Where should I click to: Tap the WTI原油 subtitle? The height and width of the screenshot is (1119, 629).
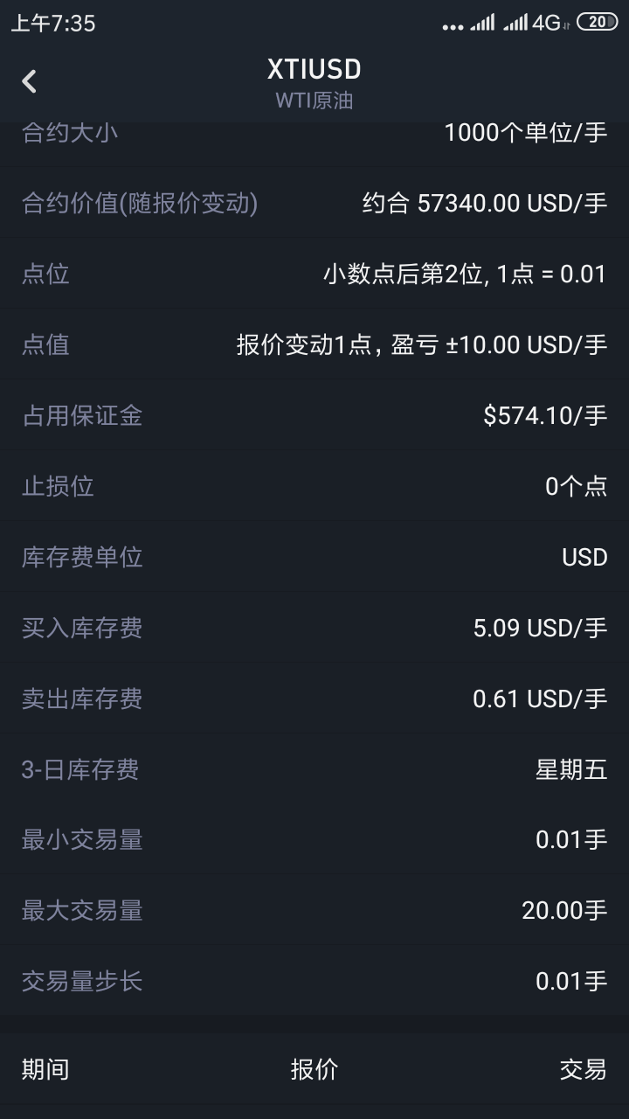tap(314, 101)
